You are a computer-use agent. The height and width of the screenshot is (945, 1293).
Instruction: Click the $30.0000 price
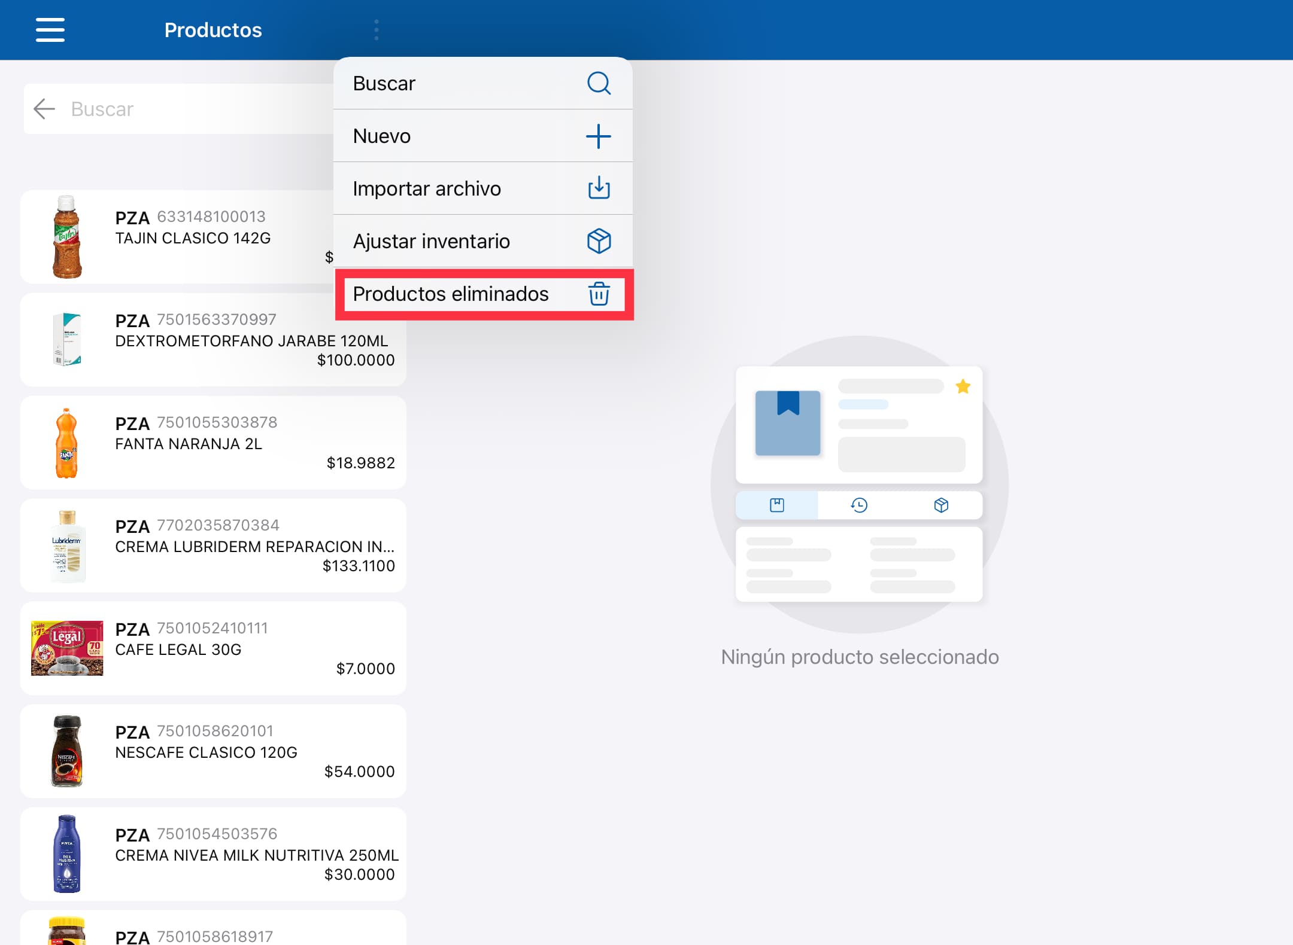click(x=360, y=874)
